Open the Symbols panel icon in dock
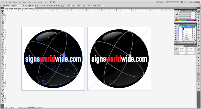The height and width of the screenshot is (109, 201). [198, 21]
